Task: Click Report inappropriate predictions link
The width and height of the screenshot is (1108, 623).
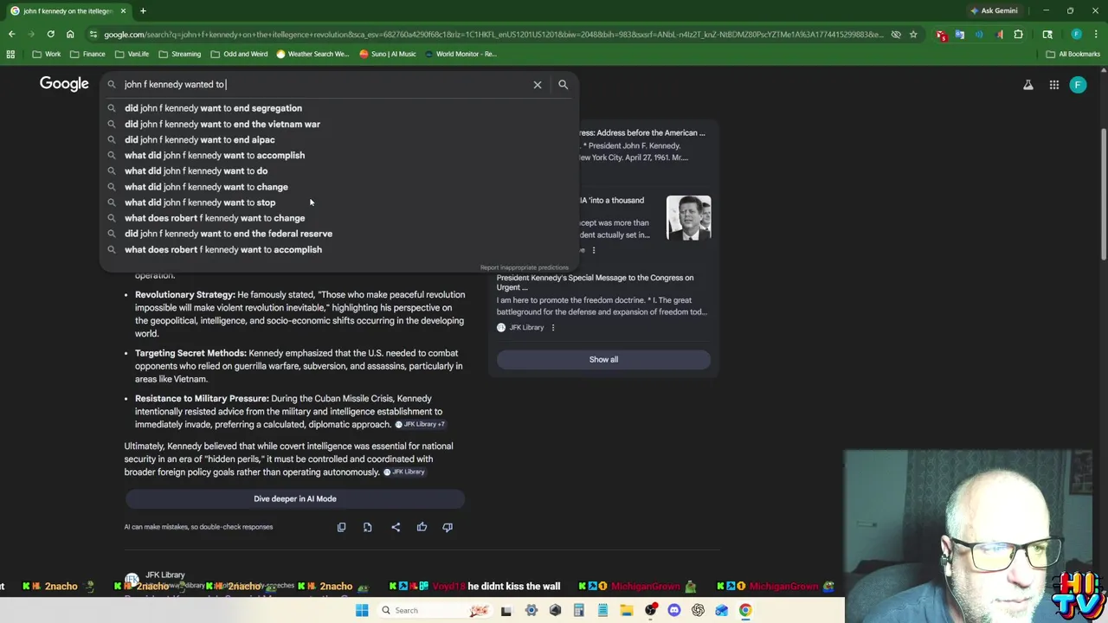Action: click(525, 267)
